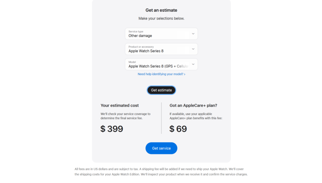Open 'Need help identifying your model?' link
322x183 pixels.
[160, 74]
